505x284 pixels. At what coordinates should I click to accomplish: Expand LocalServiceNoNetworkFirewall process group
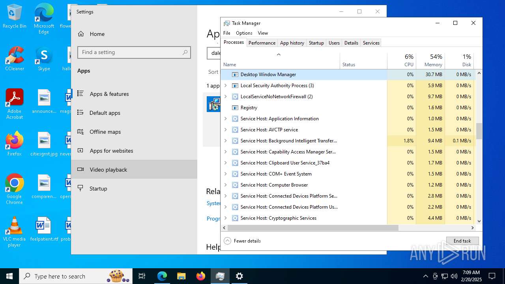(226, 97)
